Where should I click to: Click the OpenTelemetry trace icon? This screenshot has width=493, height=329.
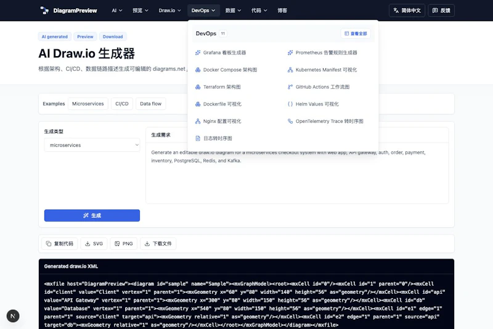(290, 121)
